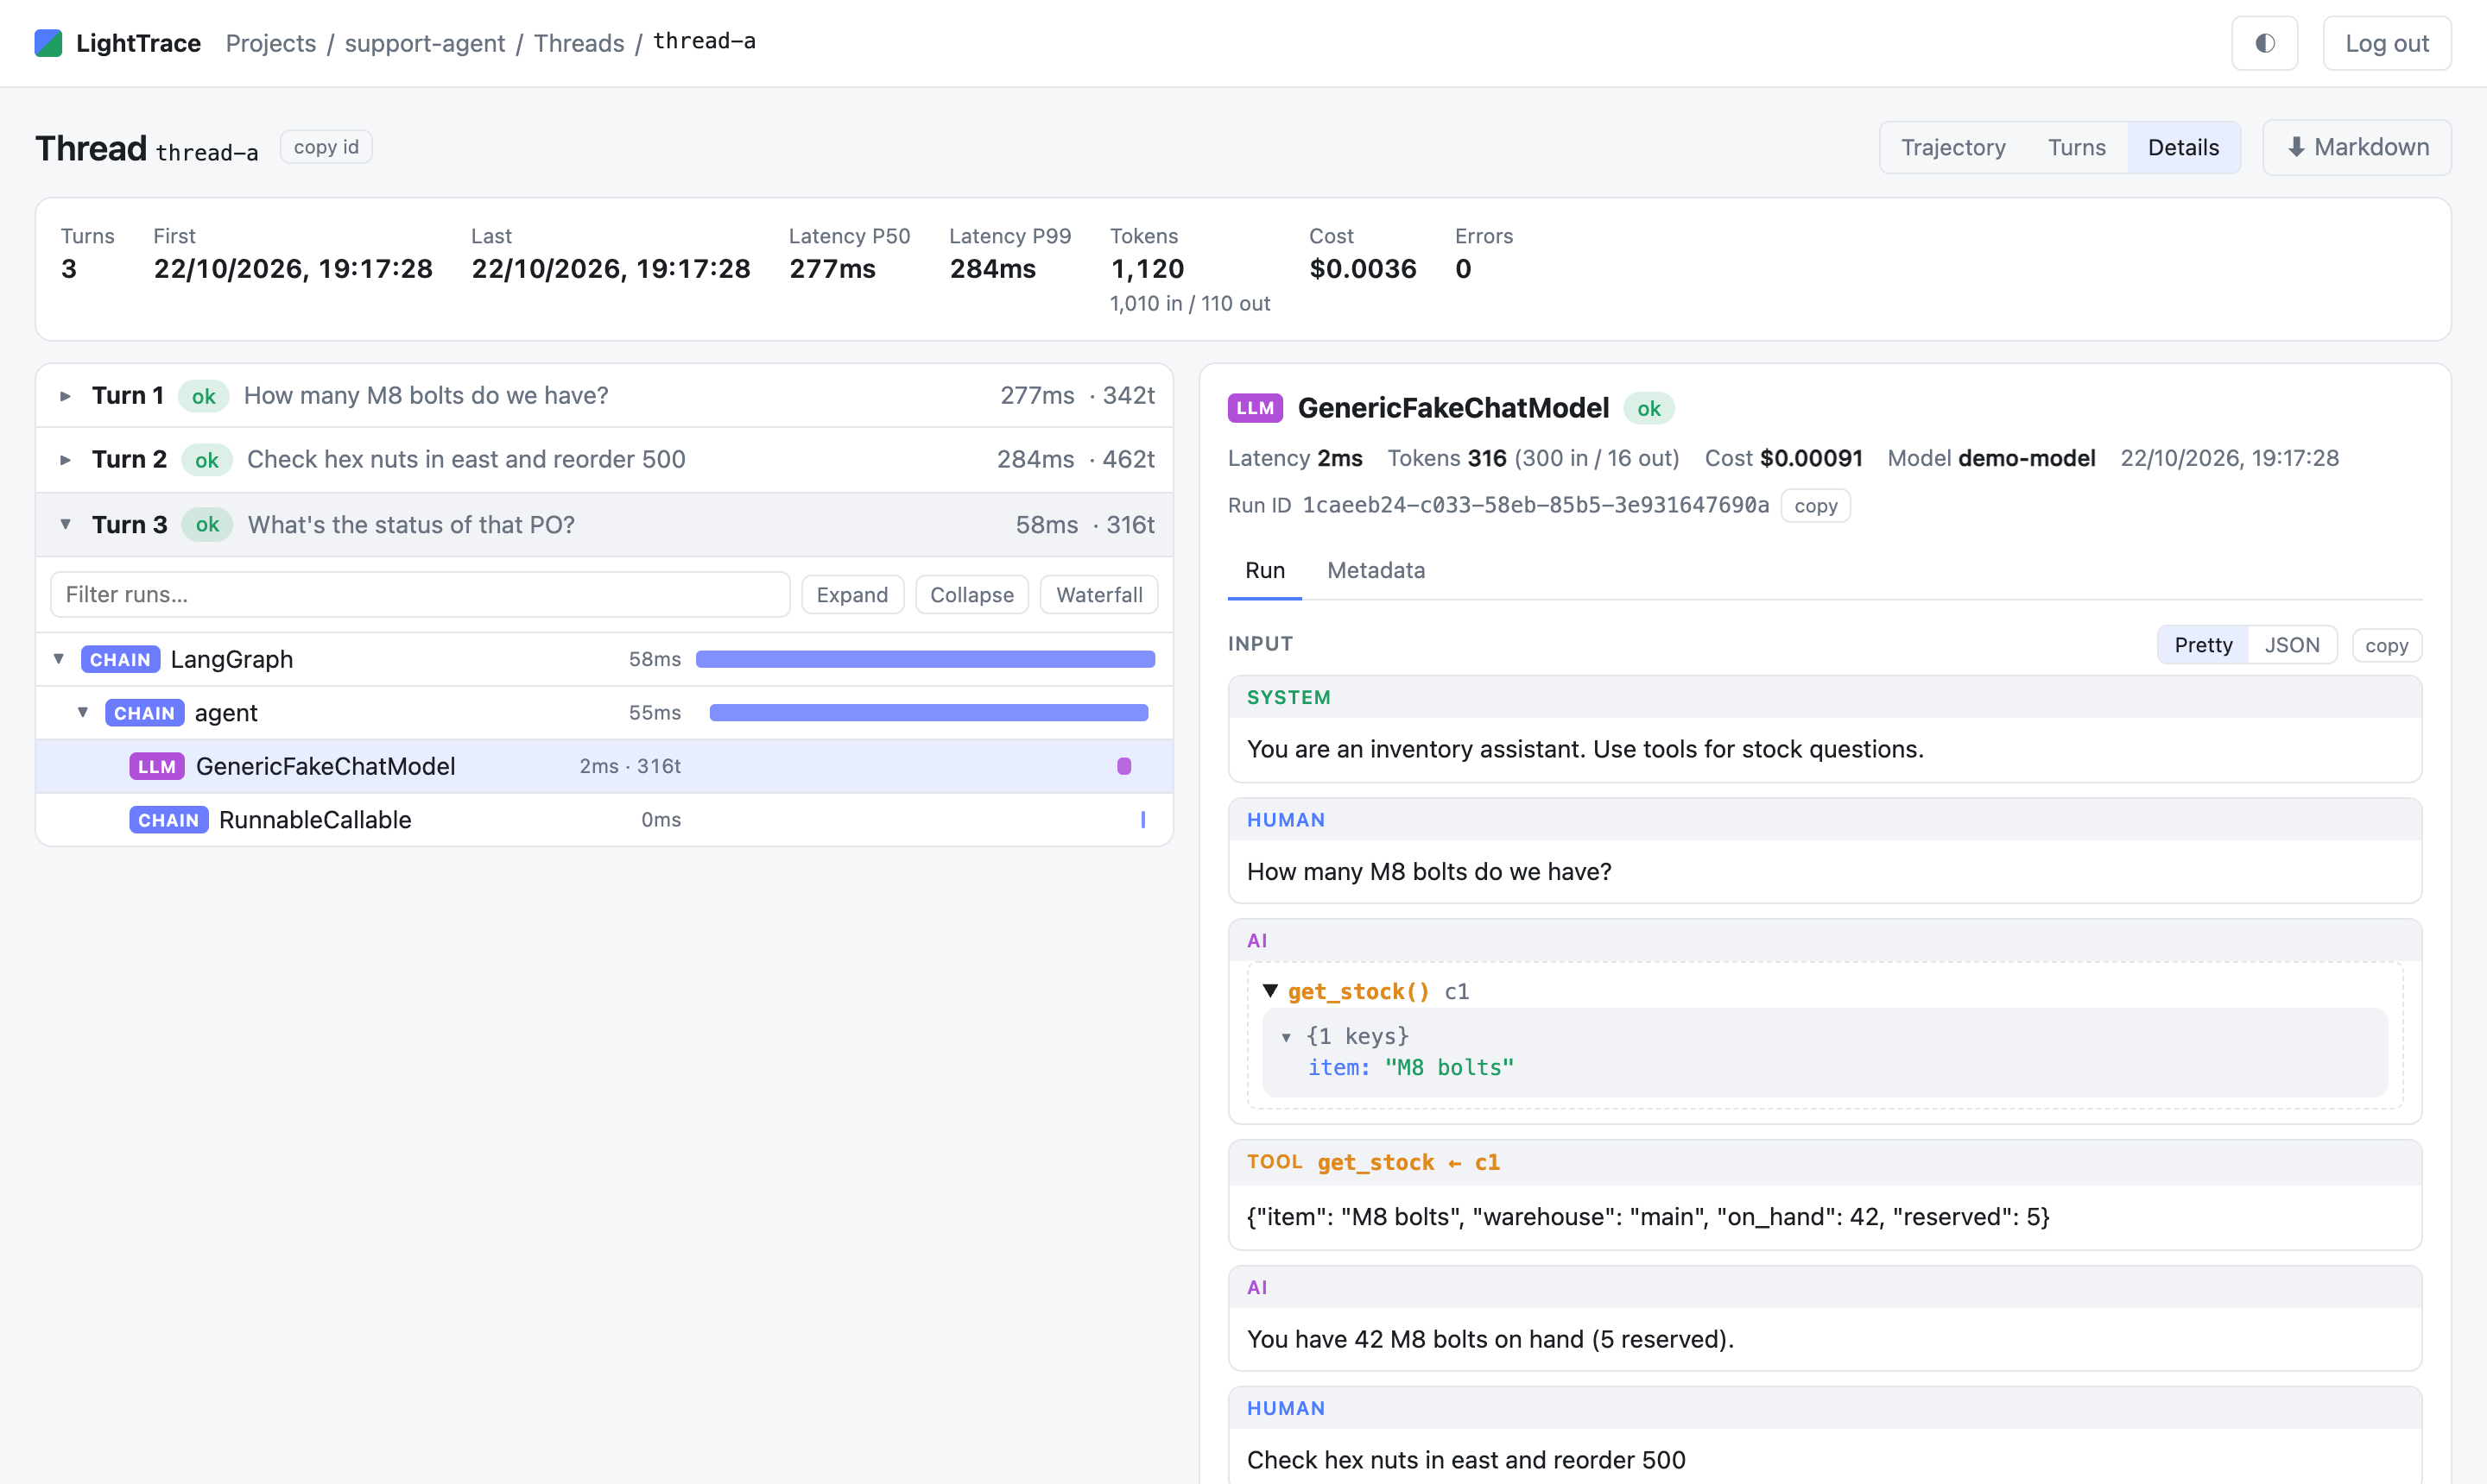
Task: Click the CHAIN badge next to RunnableCallable
Action: coord(168,820)
